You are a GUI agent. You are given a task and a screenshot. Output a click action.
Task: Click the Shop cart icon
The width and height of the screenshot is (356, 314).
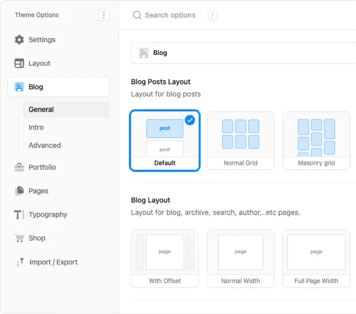(x=19, y=238)
